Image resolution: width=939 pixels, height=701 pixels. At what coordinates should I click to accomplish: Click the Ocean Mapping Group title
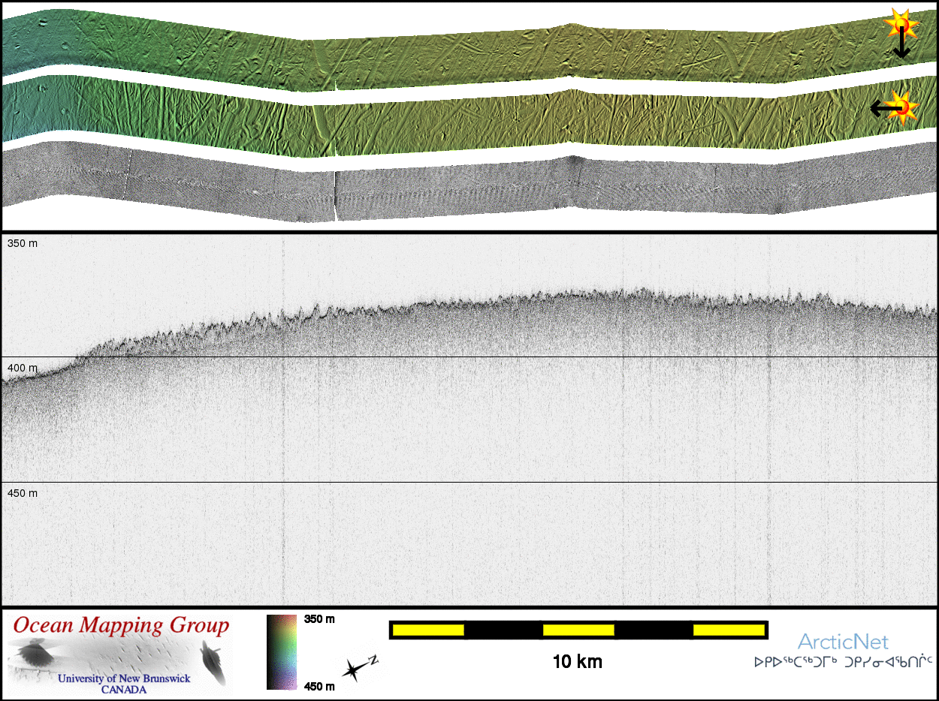tap(121, 625)
